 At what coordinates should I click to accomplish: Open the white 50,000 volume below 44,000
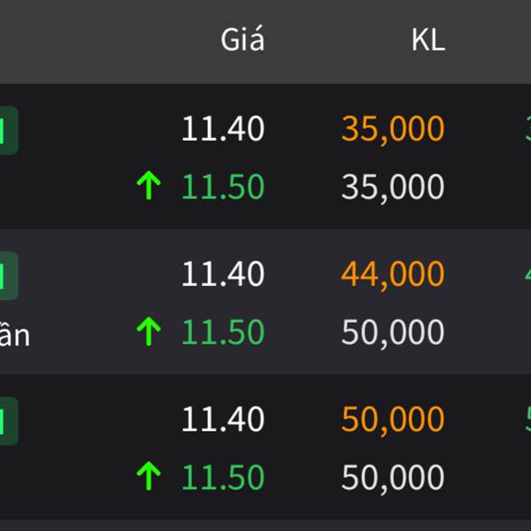[393, 333]
